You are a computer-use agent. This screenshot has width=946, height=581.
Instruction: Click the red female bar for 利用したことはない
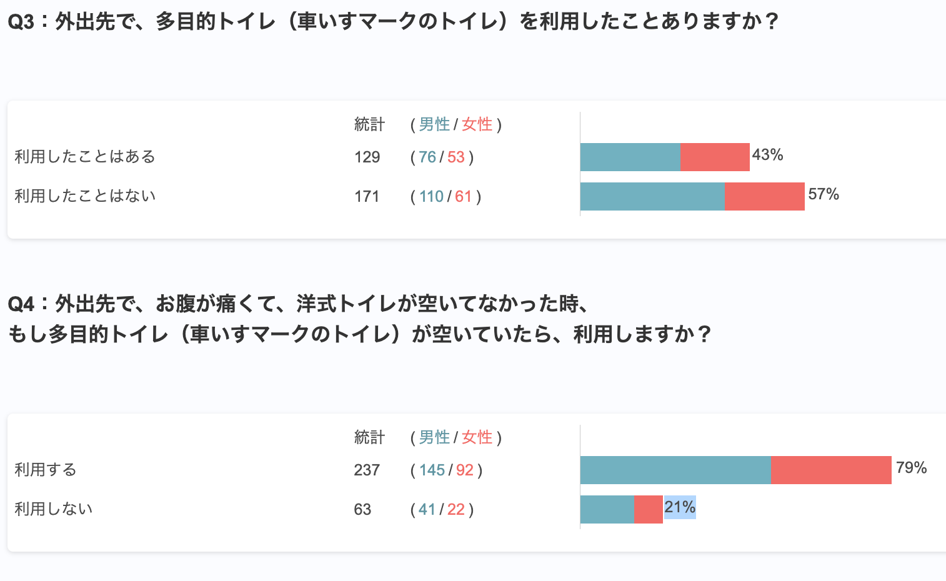(x=764, y=196)
